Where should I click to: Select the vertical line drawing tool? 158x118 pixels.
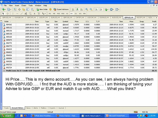pyautogui.click(x=13, y=14)
